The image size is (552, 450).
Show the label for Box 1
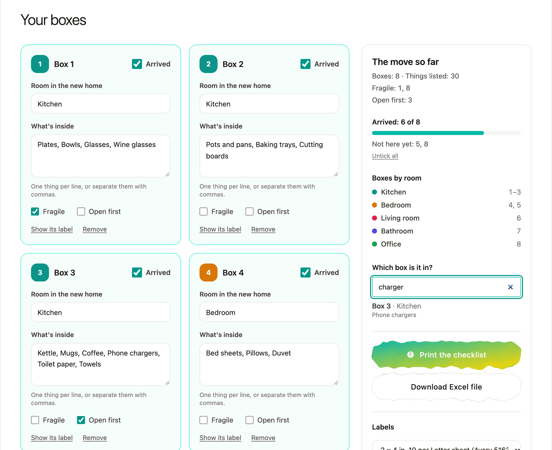pos(52,229)
